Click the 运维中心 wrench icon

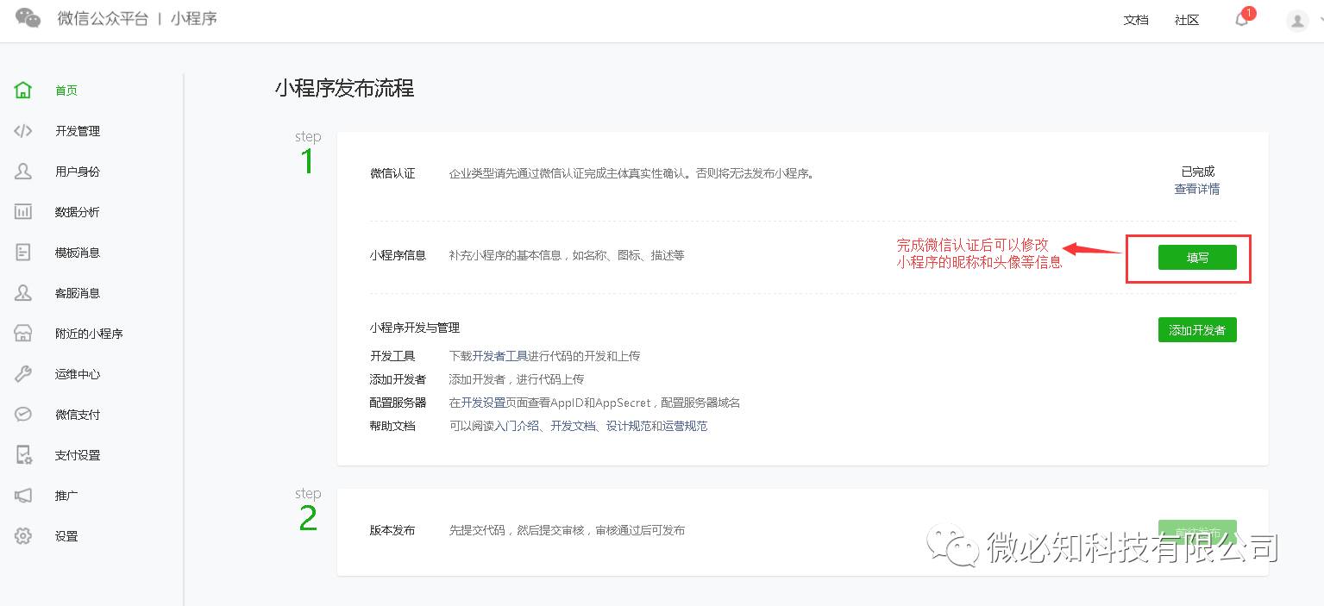click(x=23, y=374)
